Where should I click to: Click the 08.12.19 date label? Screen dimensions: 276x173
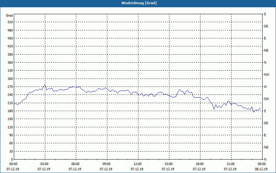pos(261,169)
